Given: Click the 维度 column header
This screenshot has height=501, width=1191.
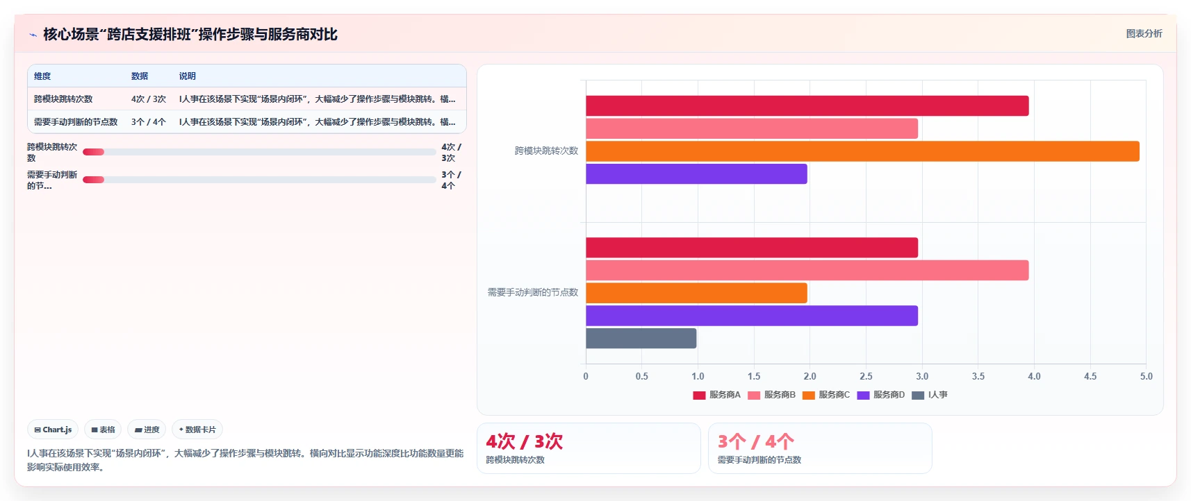Looking at the screenshot, I should 42,76.
